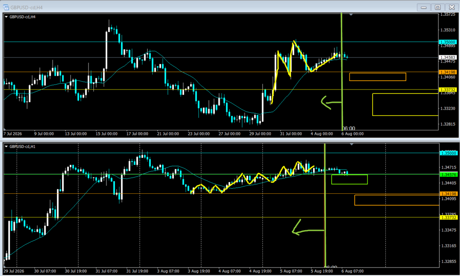
Task: Click the 1.33230 price scale value
Action: 448,108
